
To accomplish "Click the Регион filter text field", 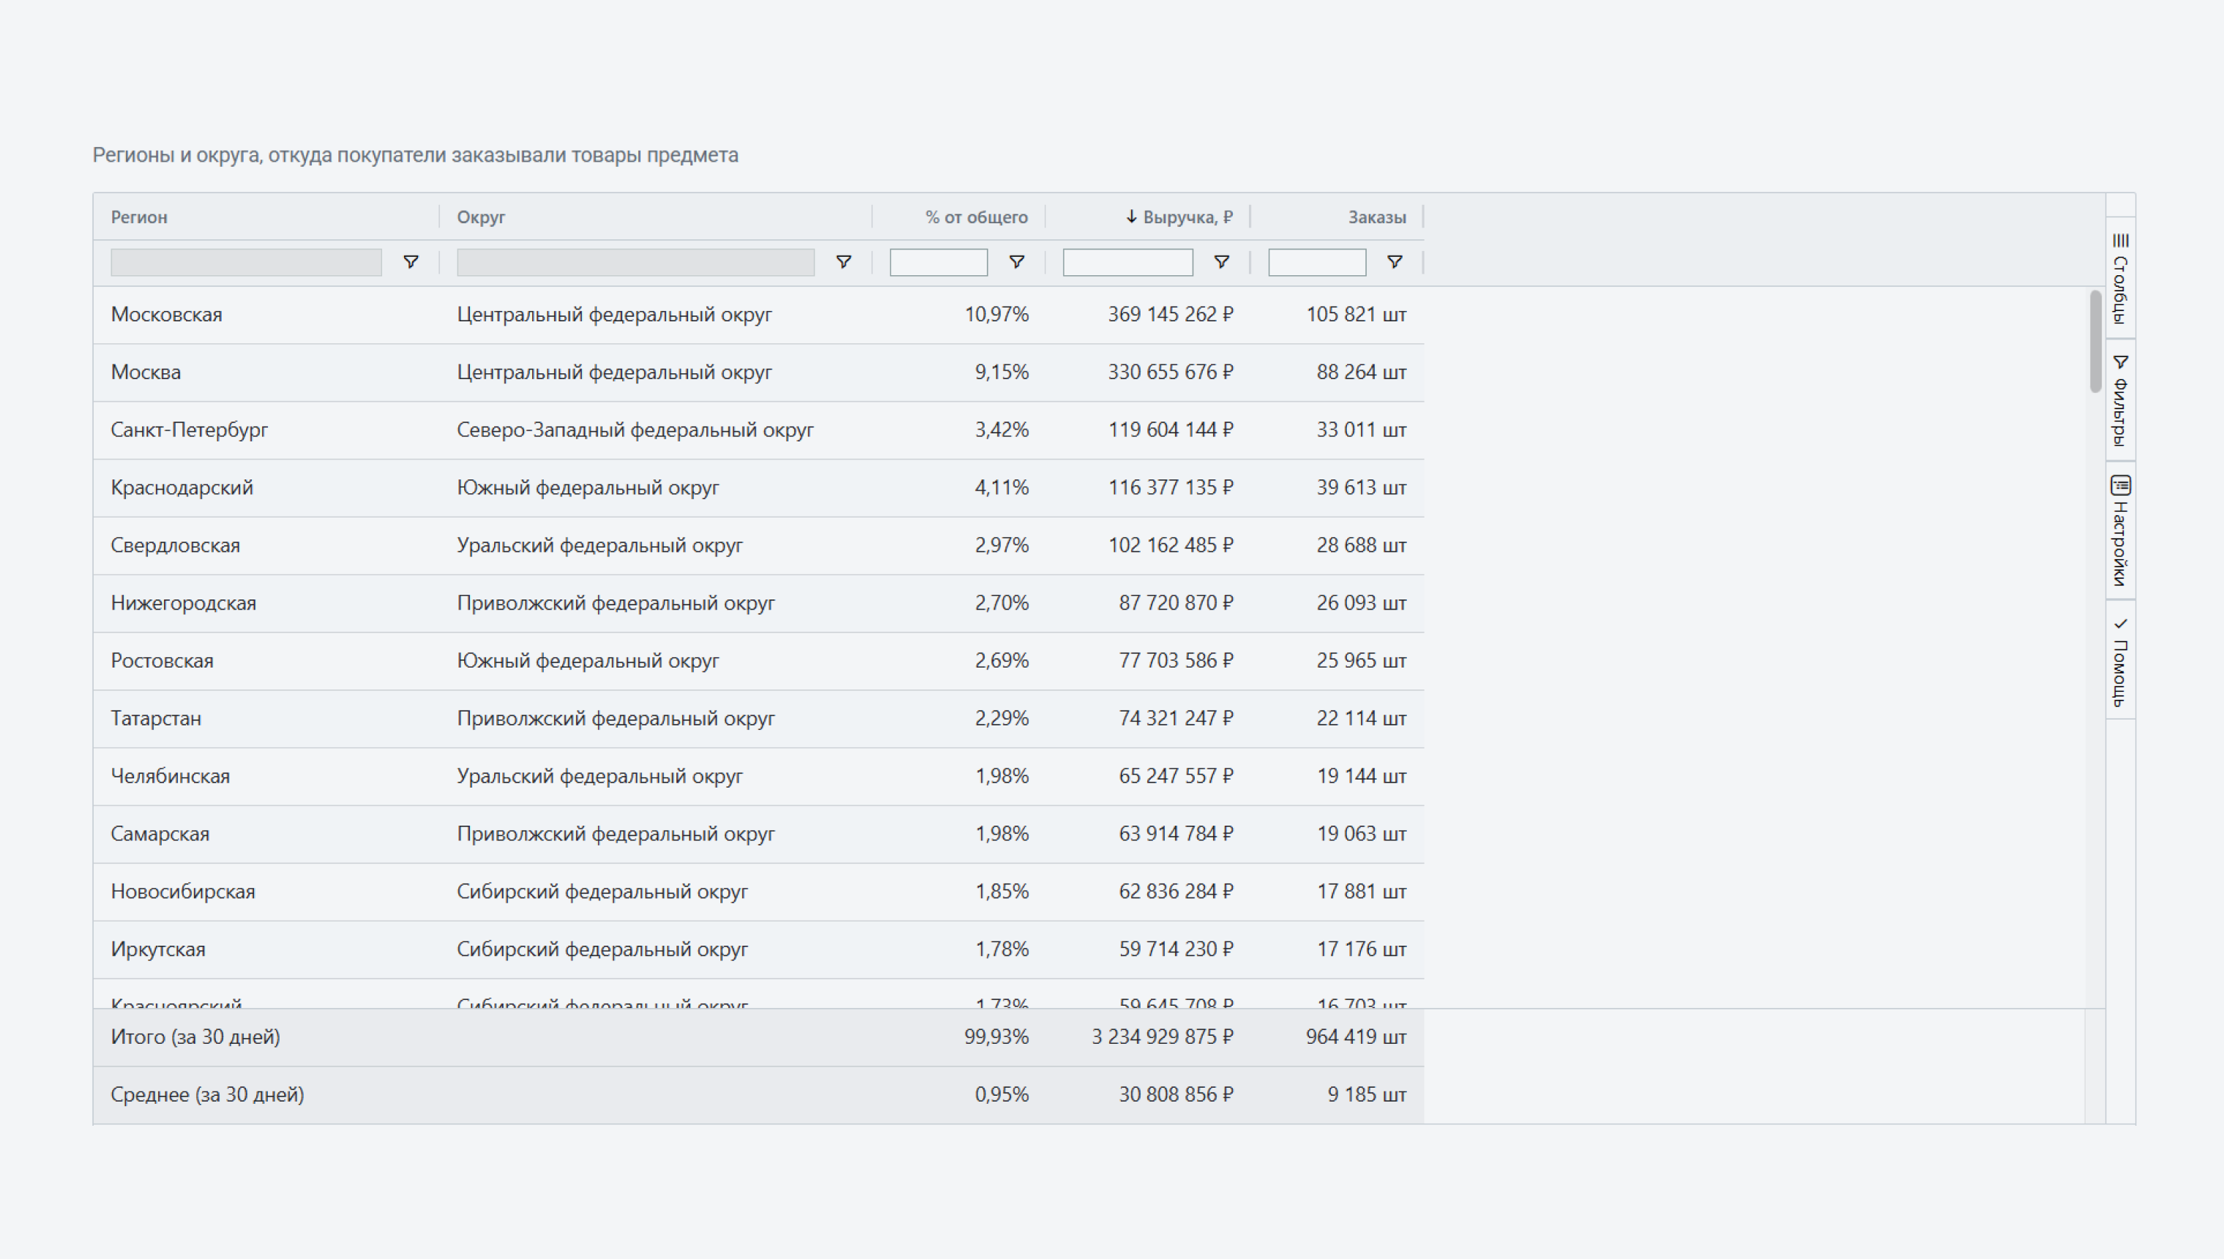I will point(245,262).
